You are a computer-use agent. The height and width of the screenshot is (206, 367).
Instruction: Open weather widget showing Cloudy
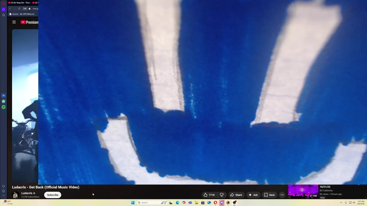(8, 203)
